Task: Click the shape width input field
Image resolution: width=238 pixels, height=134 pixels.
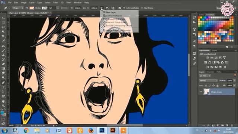Action: pos(78,8)
